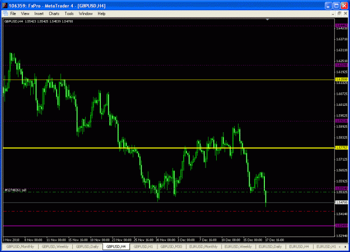Click the 30 Nov 08:00 time label
The image size is (350, 252).
click(165, 240)
